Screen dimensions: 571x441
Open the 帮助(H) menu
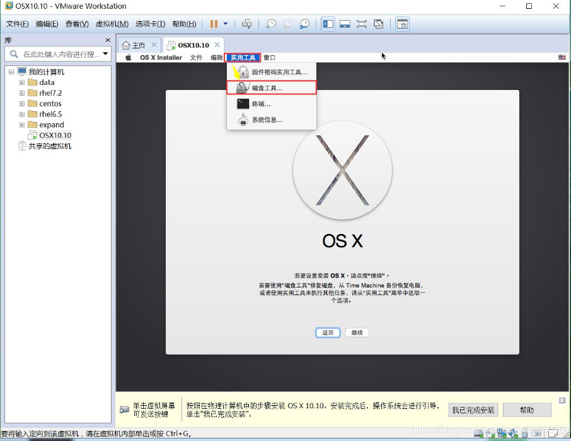click(184, 24)
